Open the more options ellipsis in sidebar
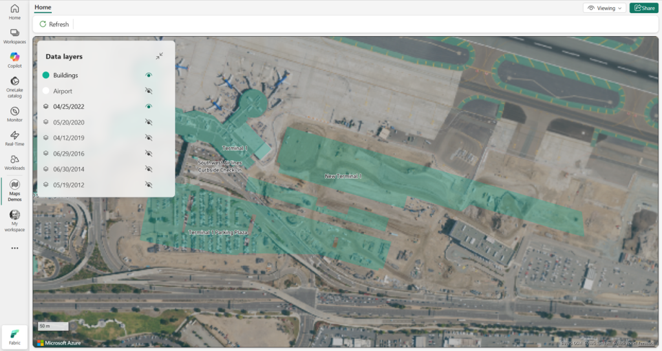This screenshot has height=351, width=662. pos(15,248)
